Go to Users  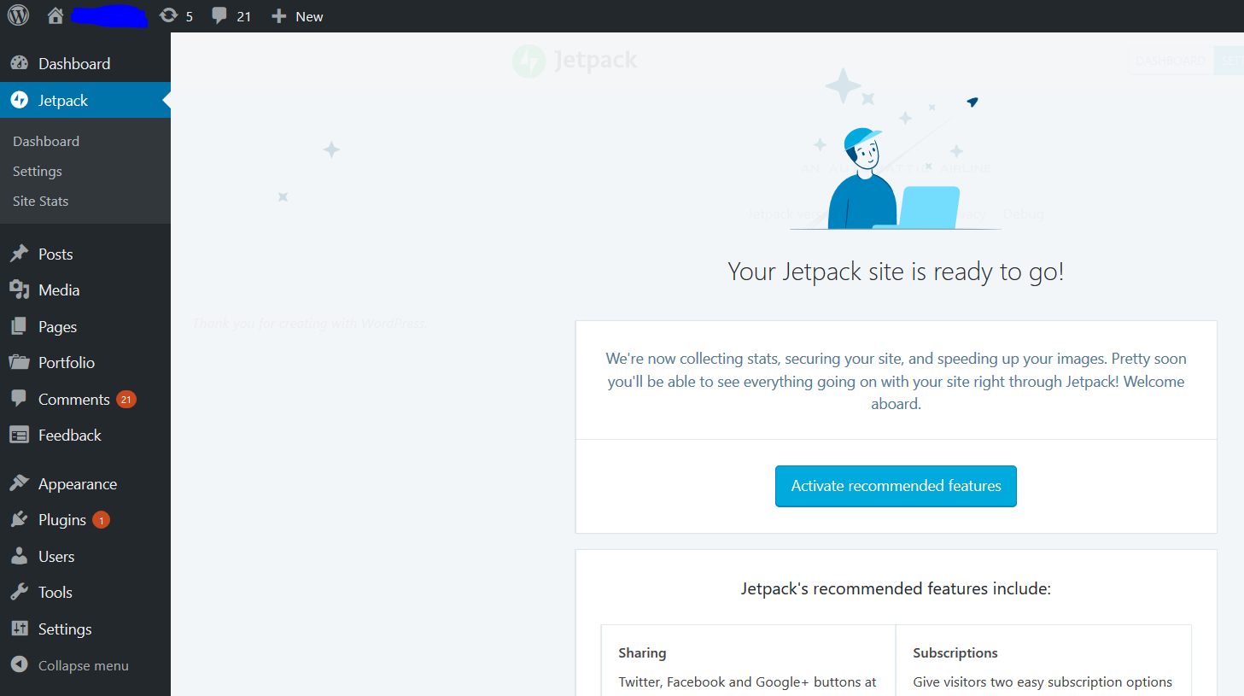coord(56,556)
